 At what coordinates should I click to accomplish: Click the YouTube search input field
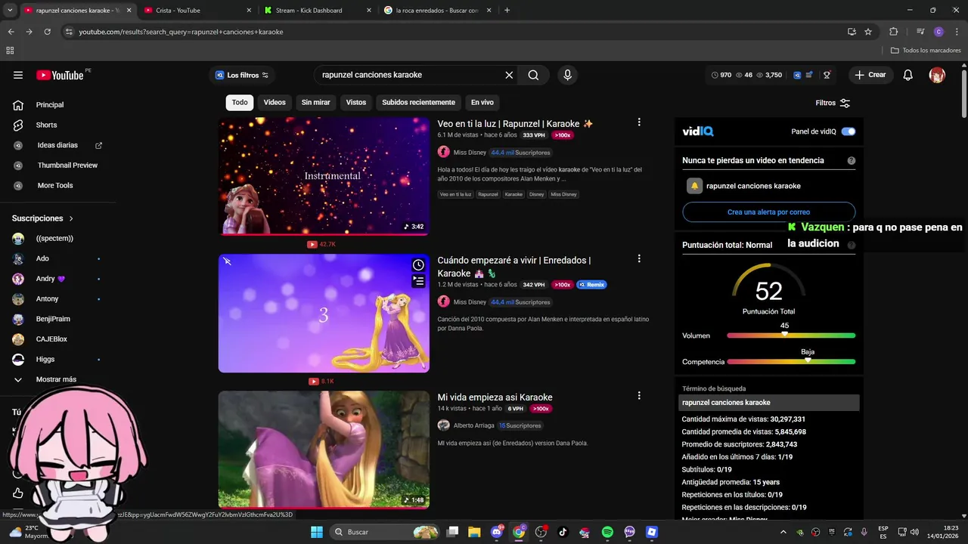(x=408, y=75)
